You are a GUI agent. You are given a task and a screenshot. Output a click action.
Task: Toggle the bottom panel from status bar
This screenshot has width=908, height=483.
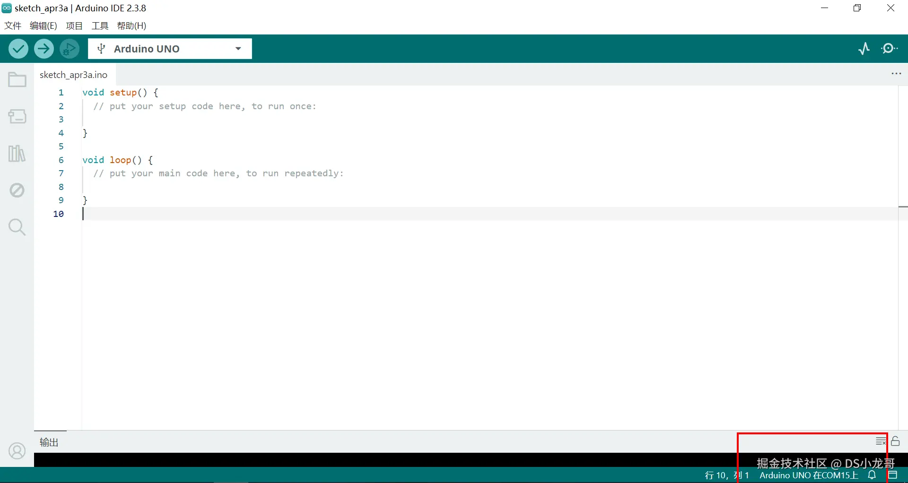pos(893,475)
